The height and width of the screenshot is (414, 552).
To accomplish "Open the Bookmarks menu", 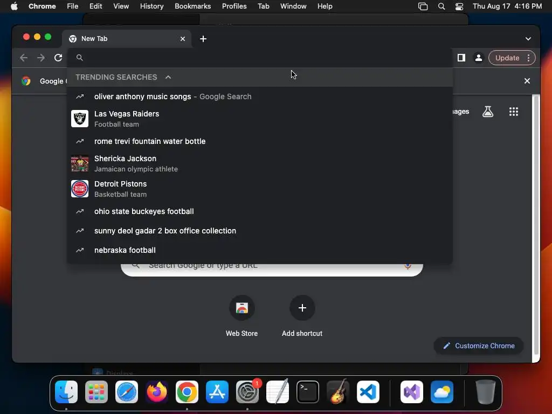I will coord(192,6).
